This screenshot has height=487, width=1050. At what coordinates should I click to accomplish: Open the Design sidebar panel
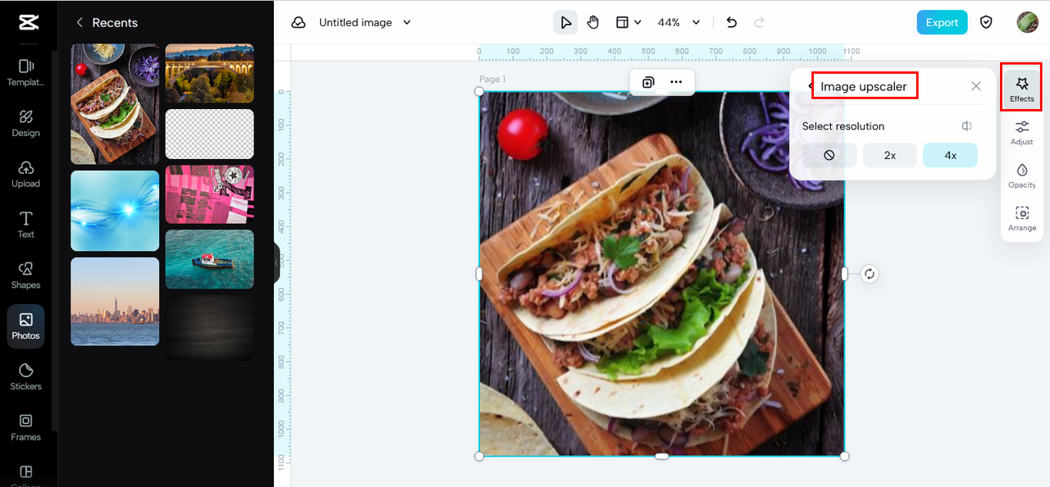[x=25, y=123]
